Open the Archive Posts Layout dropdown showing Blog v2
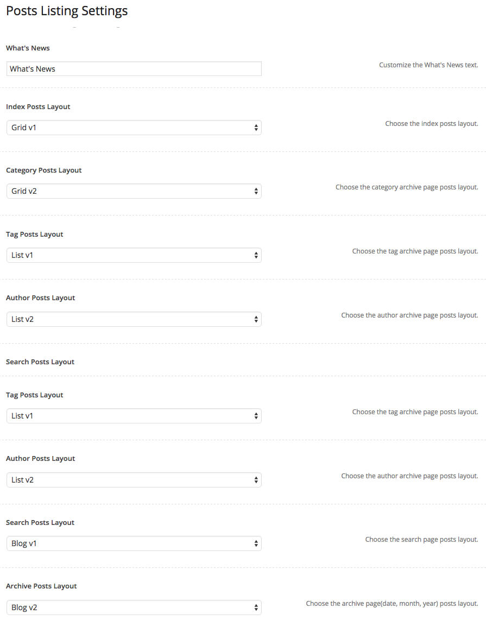 [134, 607]
